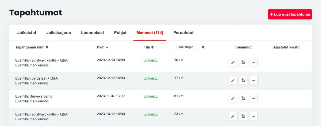Edit the Eventilla Surveys demo event
The image size is (321, 126).
[x=233, y=98]
